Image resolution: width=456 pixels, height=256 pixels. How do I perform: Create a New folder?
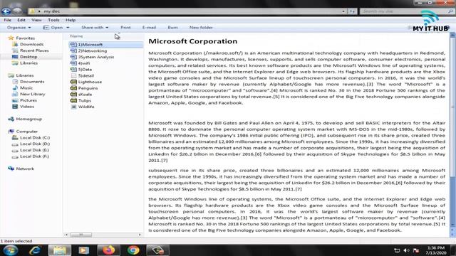click(201, 28)
